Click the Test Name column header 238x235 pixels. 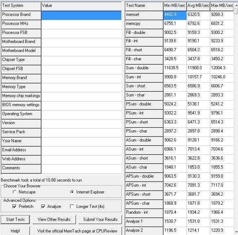pyautogui.click(x=144, y=6)
